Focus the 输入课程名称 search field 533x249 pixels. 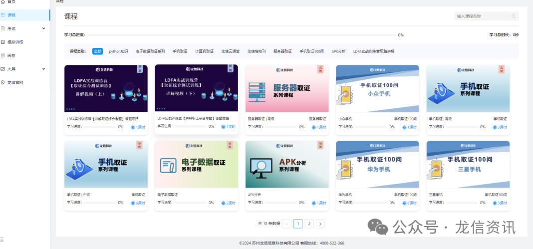482,16
